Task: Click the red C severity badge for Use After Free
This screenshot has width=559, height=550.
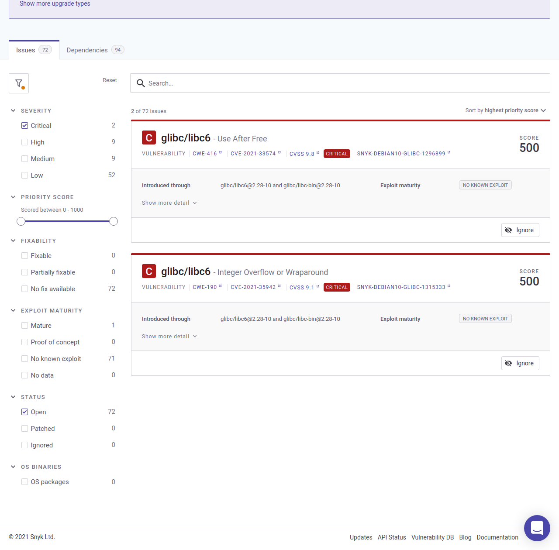Action: click(x=149, y=137)
